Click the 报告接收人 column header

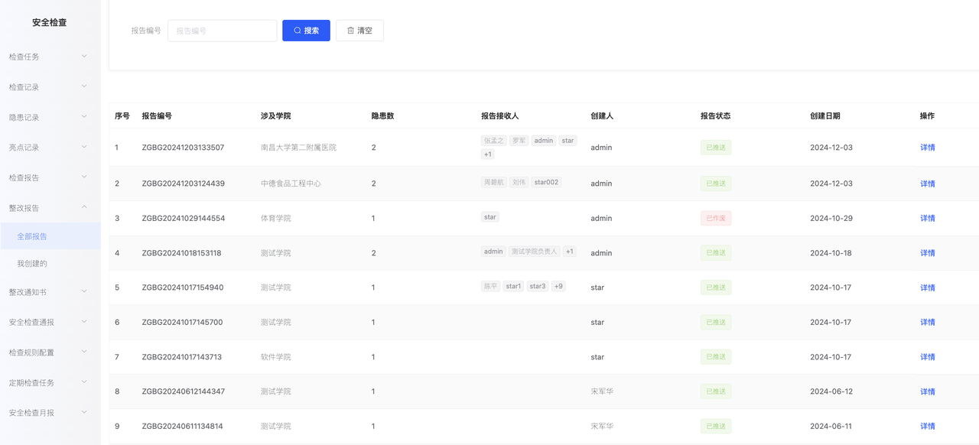pos(500,116)
